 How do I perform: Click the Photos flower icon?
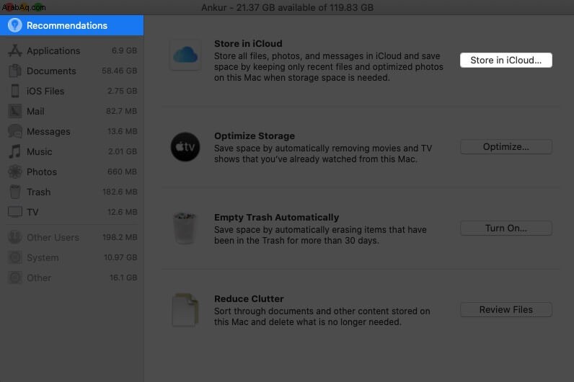click(x=15, y=172)
